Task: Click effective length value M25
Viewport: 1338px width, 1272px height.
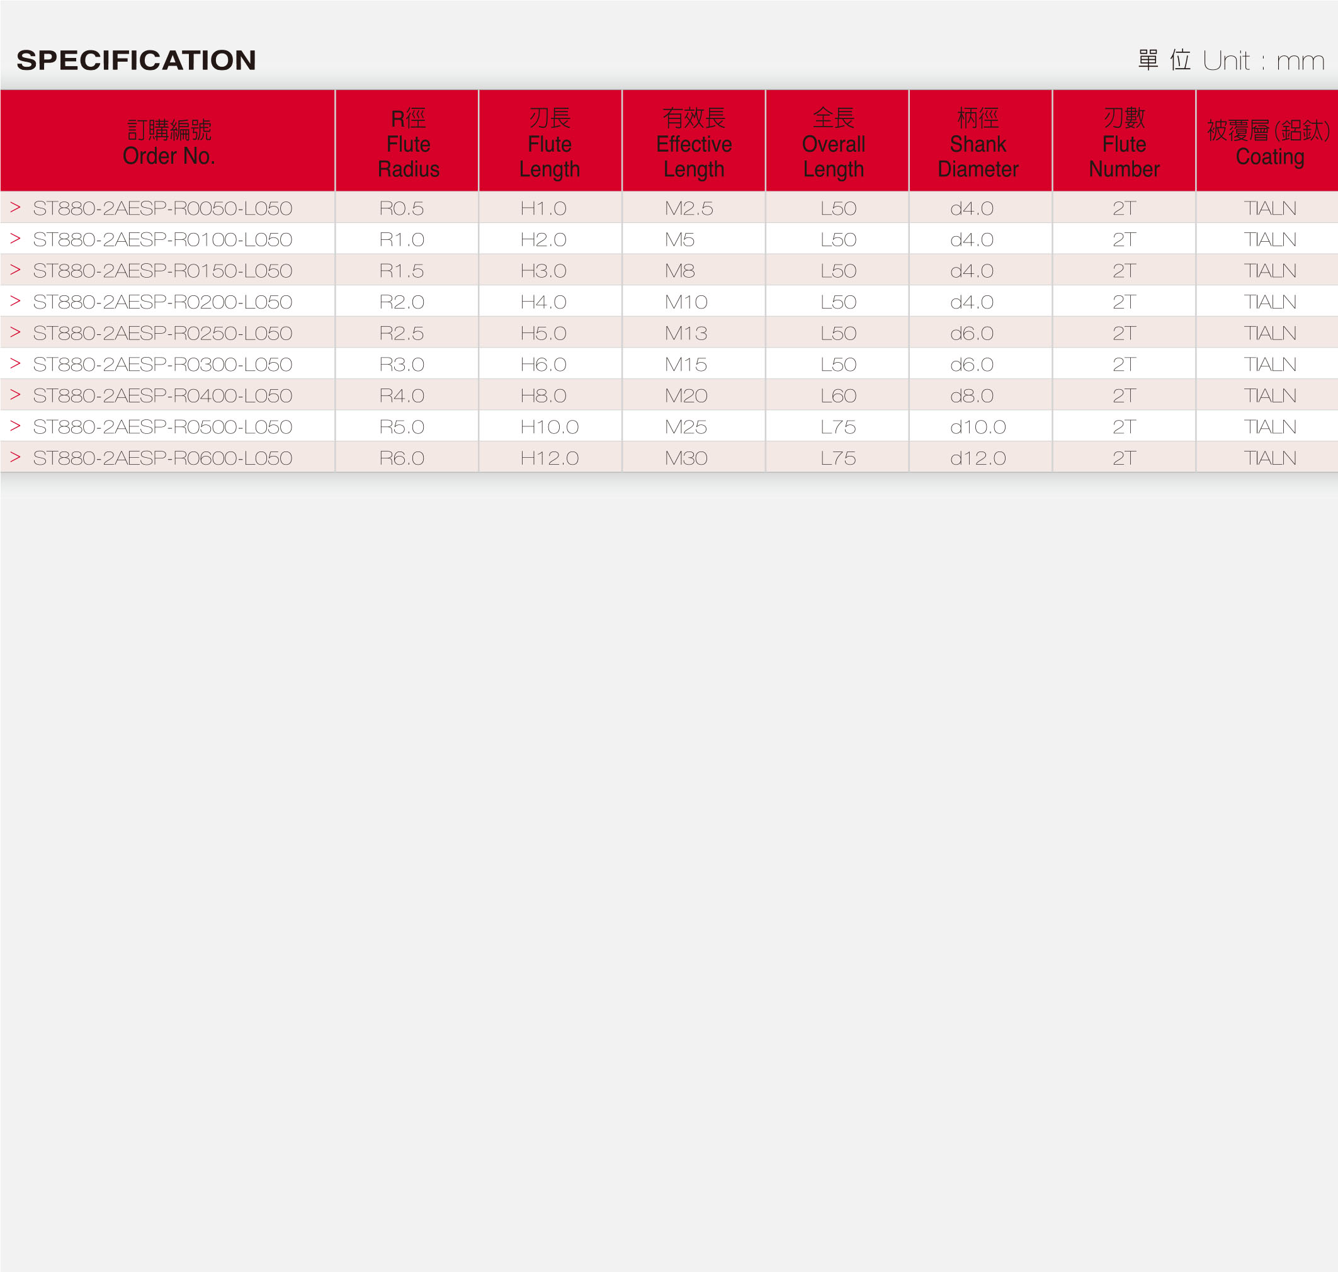Action: [x=686, y=426]
